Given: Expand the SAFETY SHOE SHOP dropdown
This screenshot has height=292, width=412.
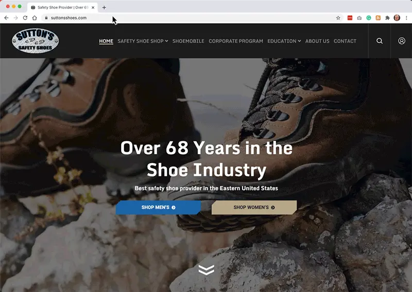Looking at the screenshot, I should click(143, 41).
